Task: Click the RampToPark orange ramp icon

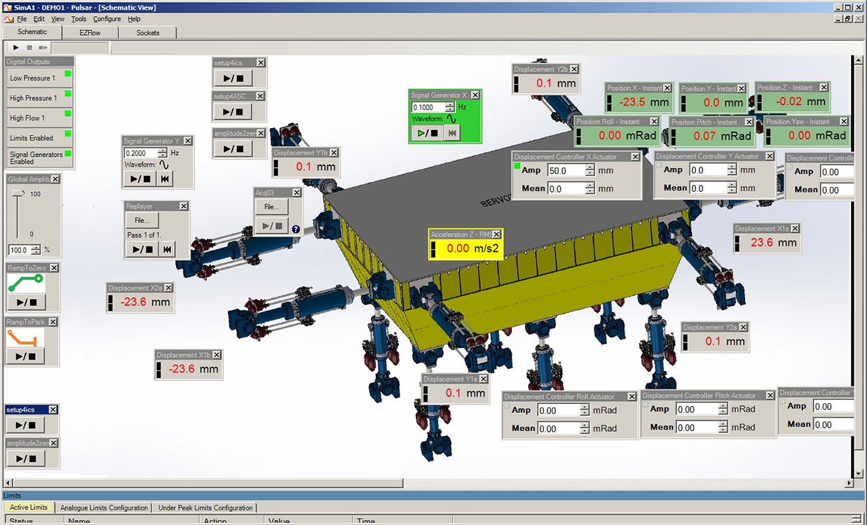Action: tap(25, 339)
